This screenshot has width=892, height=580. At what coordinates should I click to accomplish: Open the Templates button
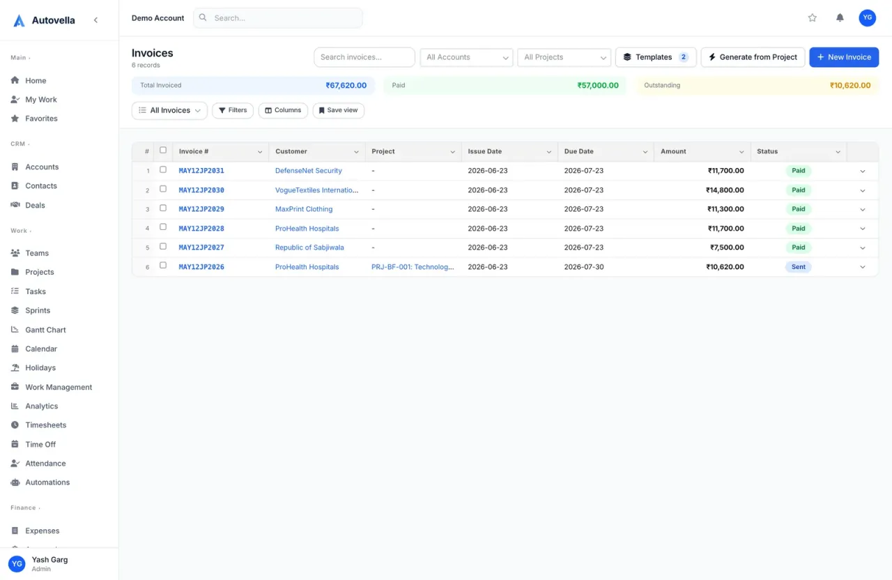tap(656, 57)
